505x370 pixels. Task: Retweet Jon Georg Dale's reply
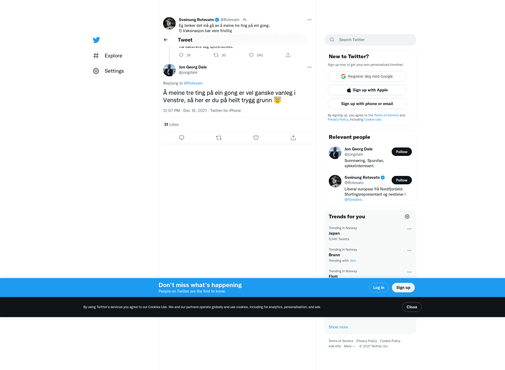click(219, 138)
